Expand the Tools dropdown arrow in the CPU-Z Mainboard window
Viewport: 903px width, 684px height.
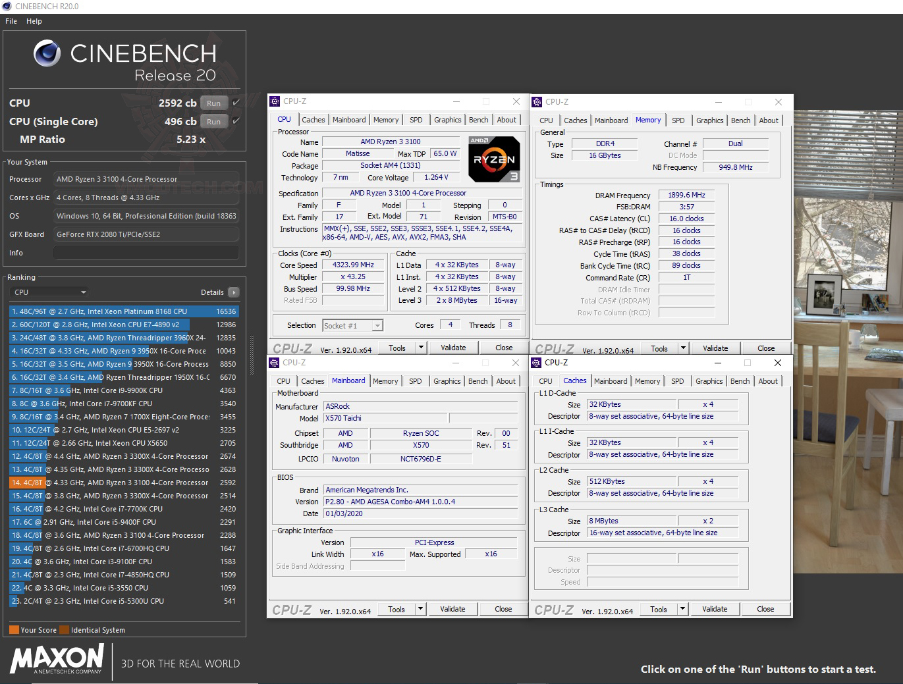tap(420, 609)
